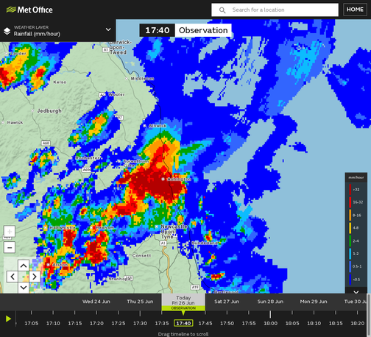This screenshot has height=337, width=371.
Task: Click the 16-32 red legend swatch
Action: pyautogui.click(x=350, y=202)
